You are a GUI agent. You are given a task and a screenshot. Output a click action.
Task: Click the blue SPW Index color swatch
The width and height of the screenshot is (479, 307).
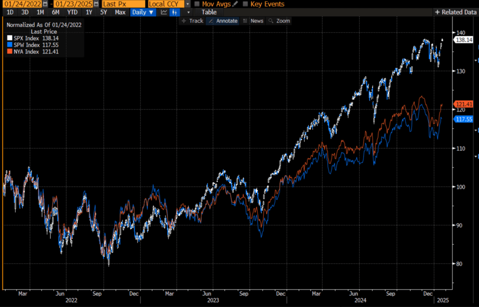tap(10, 45)
